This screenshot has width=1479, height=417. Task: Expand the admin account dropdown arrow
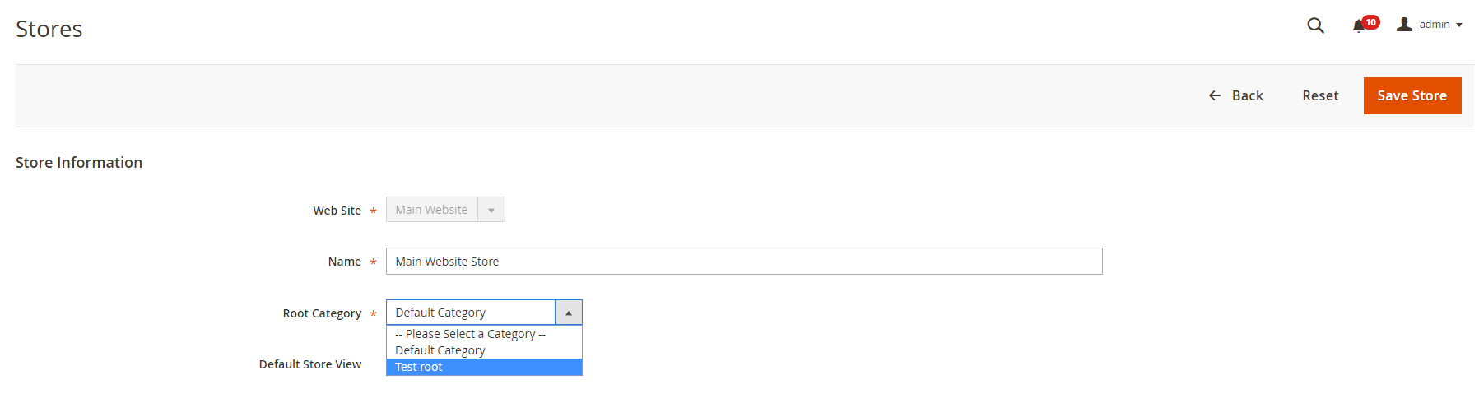point(1459,25)
